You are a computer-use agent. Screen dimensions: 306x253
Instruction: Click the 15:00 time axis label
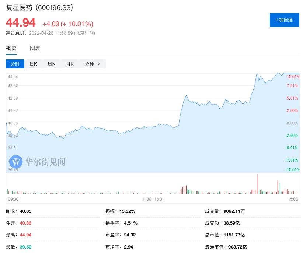pyautogui.click(x=293, y=199)
